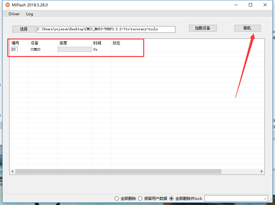Click the firmware path input field
The image size is (275, 205).
(106, 29)
